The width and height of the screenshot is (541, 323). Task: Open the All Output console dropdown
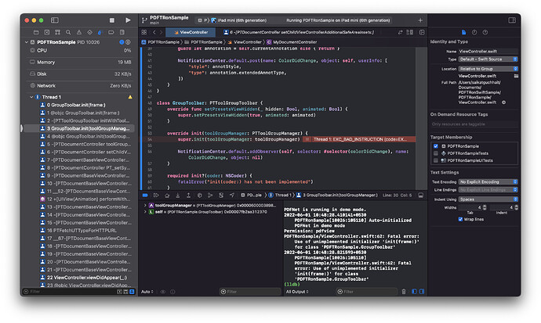296,292
